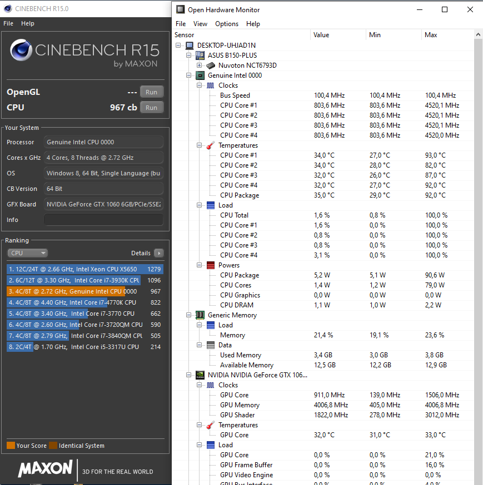Select the Intel Core i5-3317U ranking row

[x=85, y=347]
